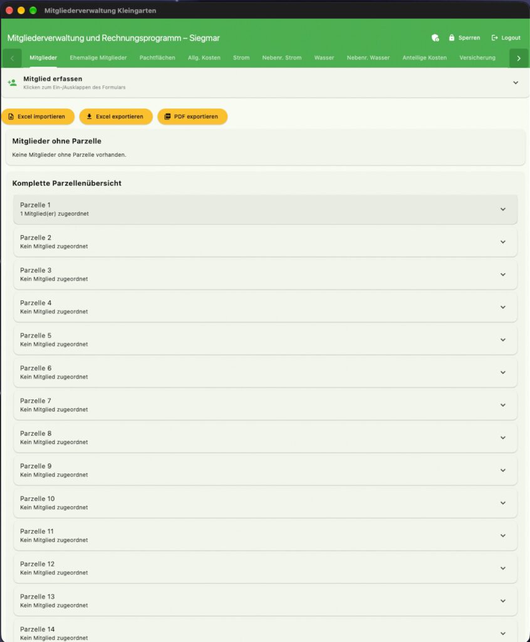Expand Parzelle 10 chevron
Viewport: 530px width, 642px height.
point(503,503)
